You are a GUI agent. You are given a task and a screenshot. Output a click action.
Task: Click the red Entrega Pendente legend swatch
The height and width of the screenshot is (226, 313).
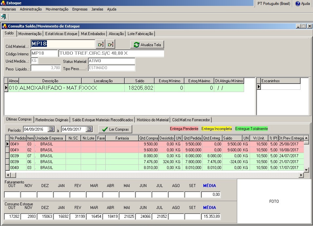pyautogui.click(x=184, y=129)
